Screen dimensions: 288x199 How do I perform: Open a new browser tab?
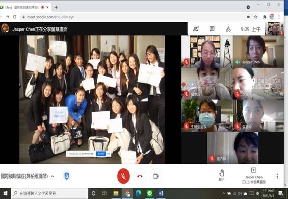pyautogui.click(x=56, y=7)
